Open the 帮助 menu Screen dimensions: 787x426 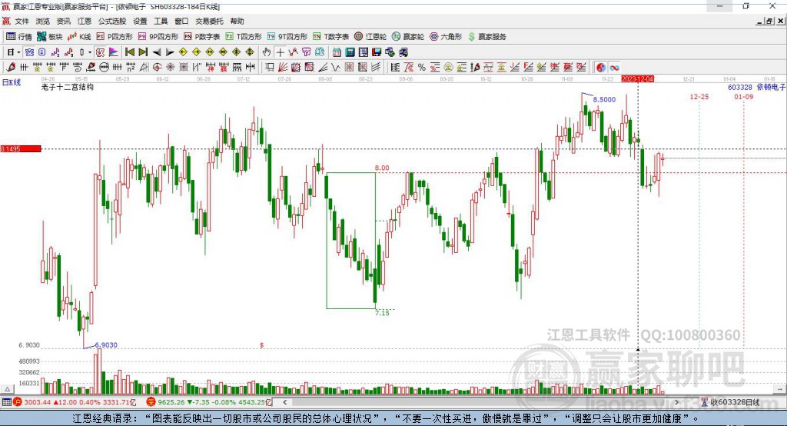(x=237, y=21)
